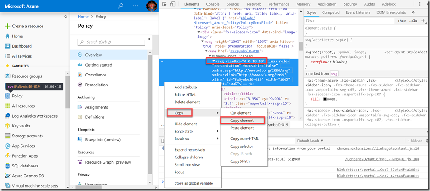Choose Add attribute in context menu
430x191 pixels.
(186, 87)
